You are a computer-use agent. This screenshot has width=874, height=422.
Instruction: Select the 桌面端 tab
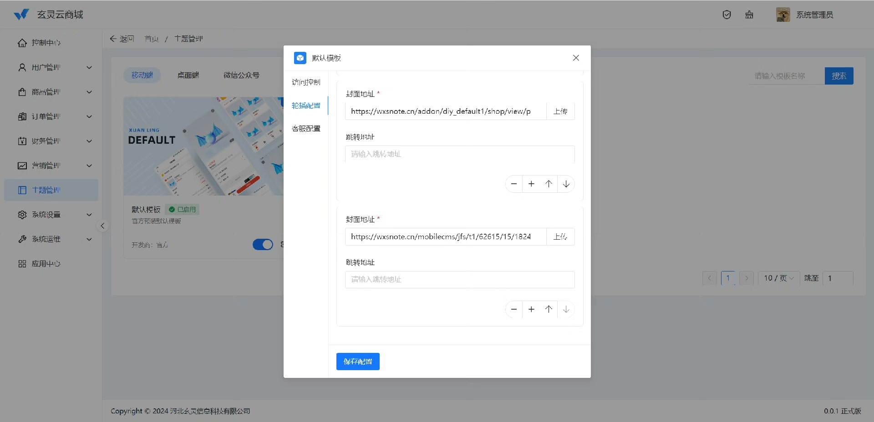[188, 75]
